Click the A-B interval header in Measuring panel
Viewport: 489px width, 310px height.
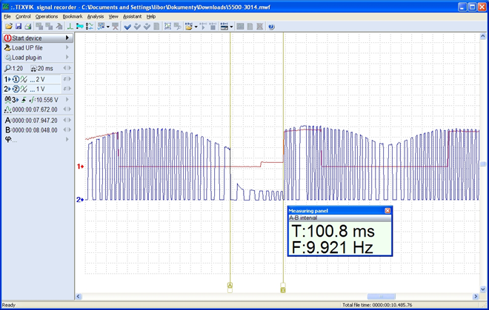click(339, 218)
